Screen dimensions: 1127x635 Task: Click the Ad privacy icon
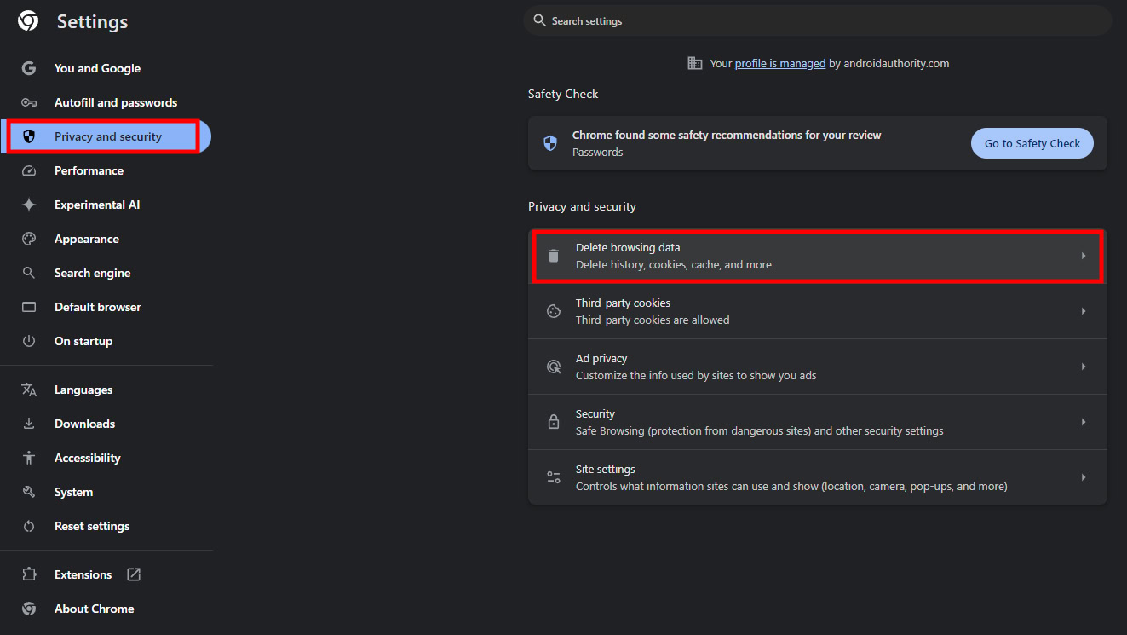pyautogui.click(x=554, y=367)
